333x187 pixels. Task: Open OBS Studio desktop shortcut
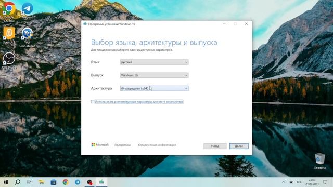(x=9, y=61)
